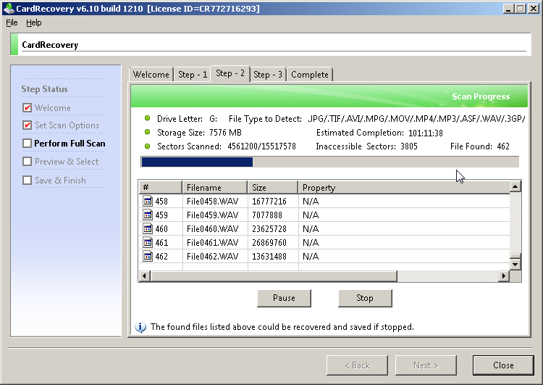Click the WAV file icon for row 461
The image size is (543, 385).
coord(148,242)
